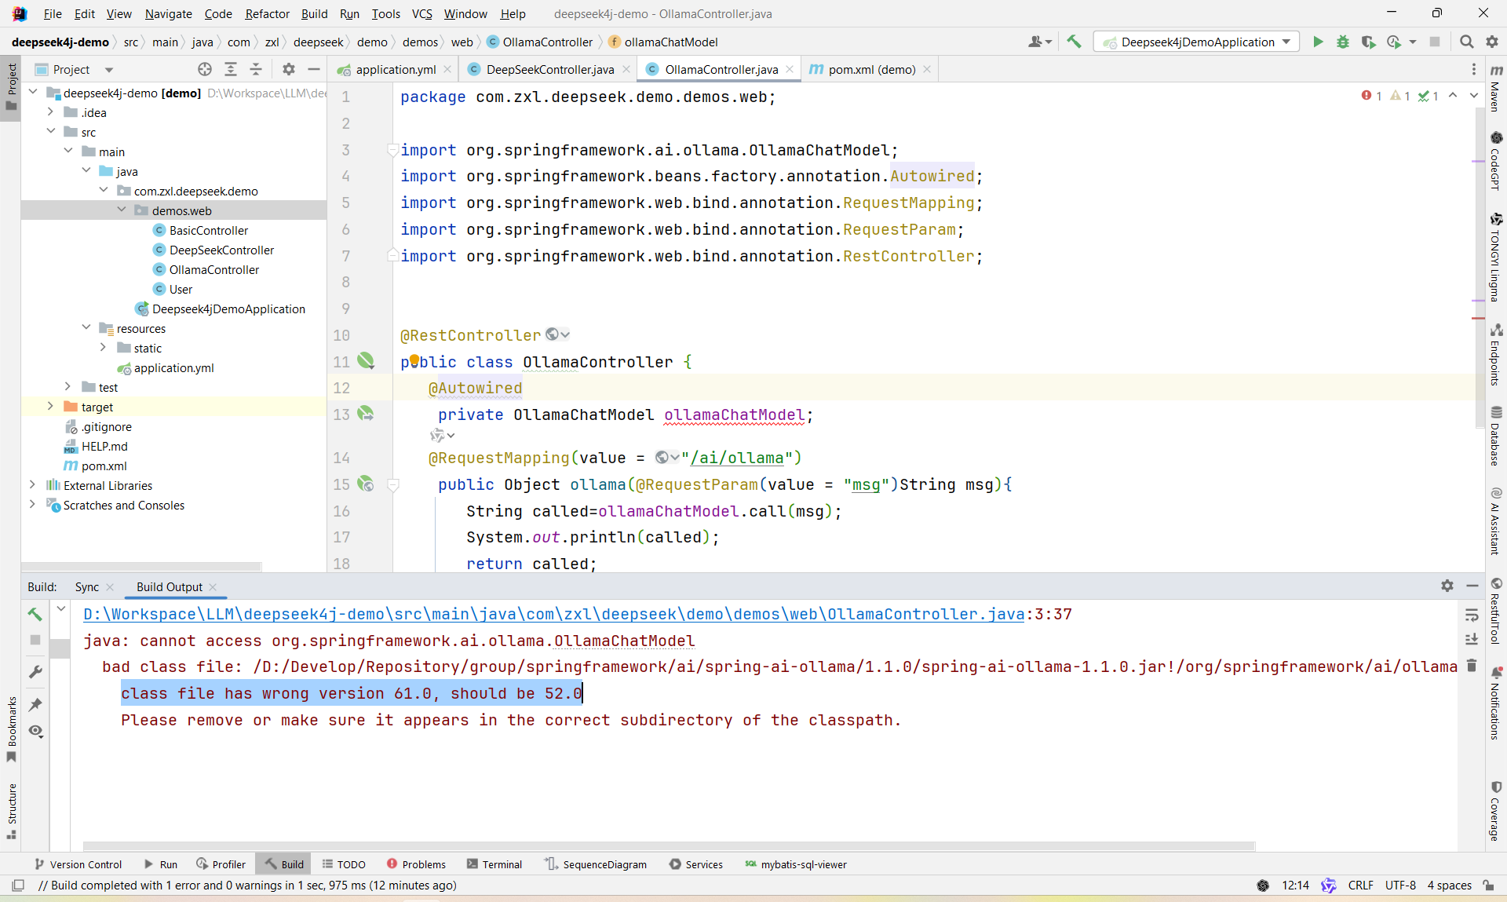1507x902 pixels.
Task: Collapse the demos.web tree node
Action: click(121, 210)
